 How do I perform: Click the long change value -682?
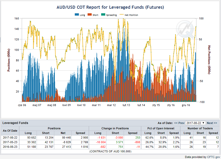[103, 147]
